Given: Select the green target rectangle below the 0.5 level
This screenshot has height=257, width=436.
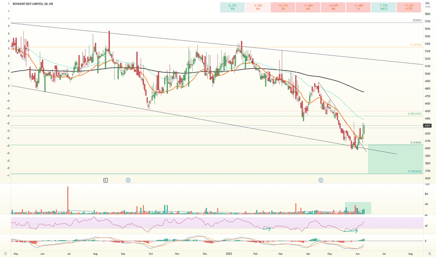Looking at the screenshot, I should pyautogui.click(x=395, y=159).
